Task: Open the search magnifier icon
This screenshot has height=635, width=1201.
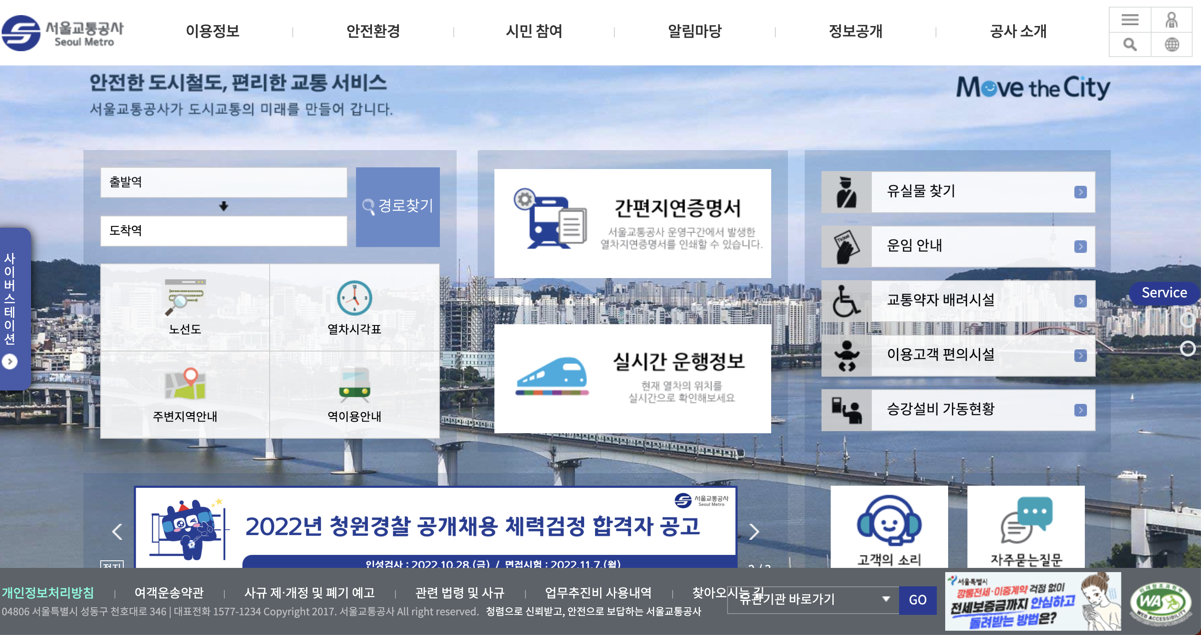Action: [1130, 45]
